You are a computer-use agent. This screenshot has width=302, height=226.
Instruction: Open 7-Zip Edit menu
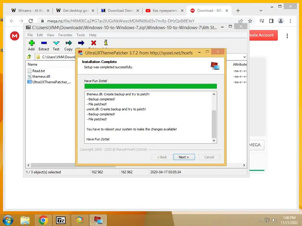coord(40,35)
